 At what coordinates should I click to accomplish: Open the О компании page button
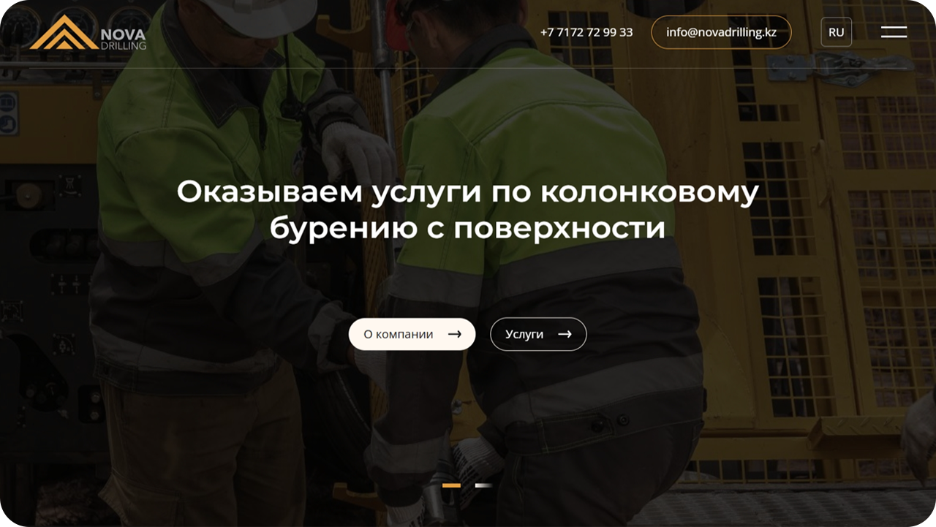[412, 334]
